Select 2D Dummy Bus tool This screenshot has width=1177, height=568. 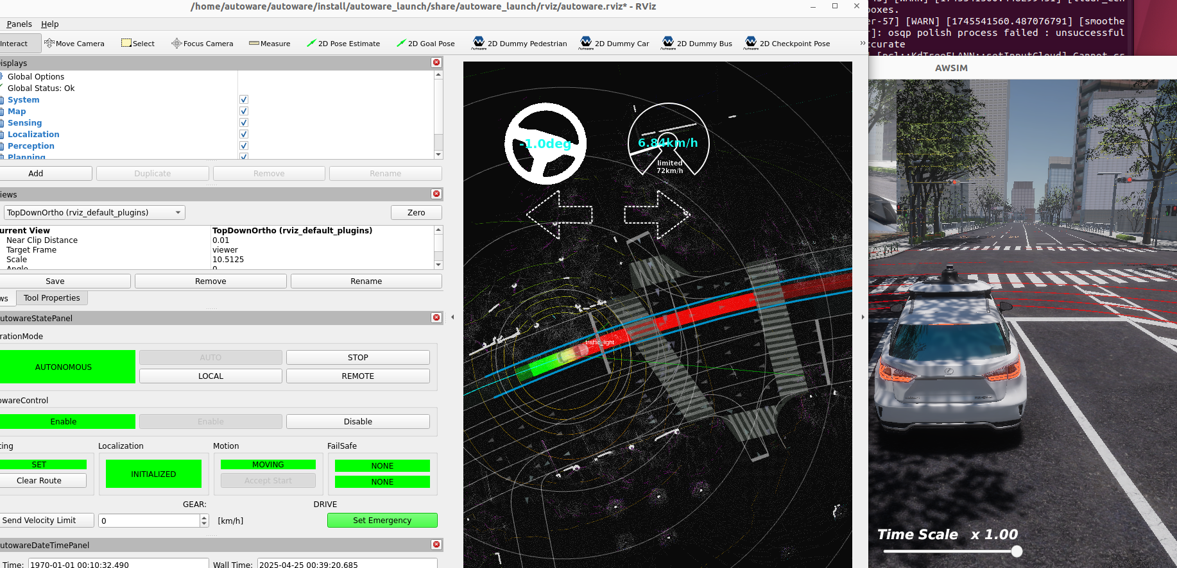(x=697, y=44)
